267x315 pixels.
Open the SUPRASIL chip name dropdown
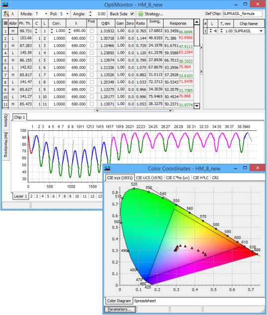click(261, 31)
